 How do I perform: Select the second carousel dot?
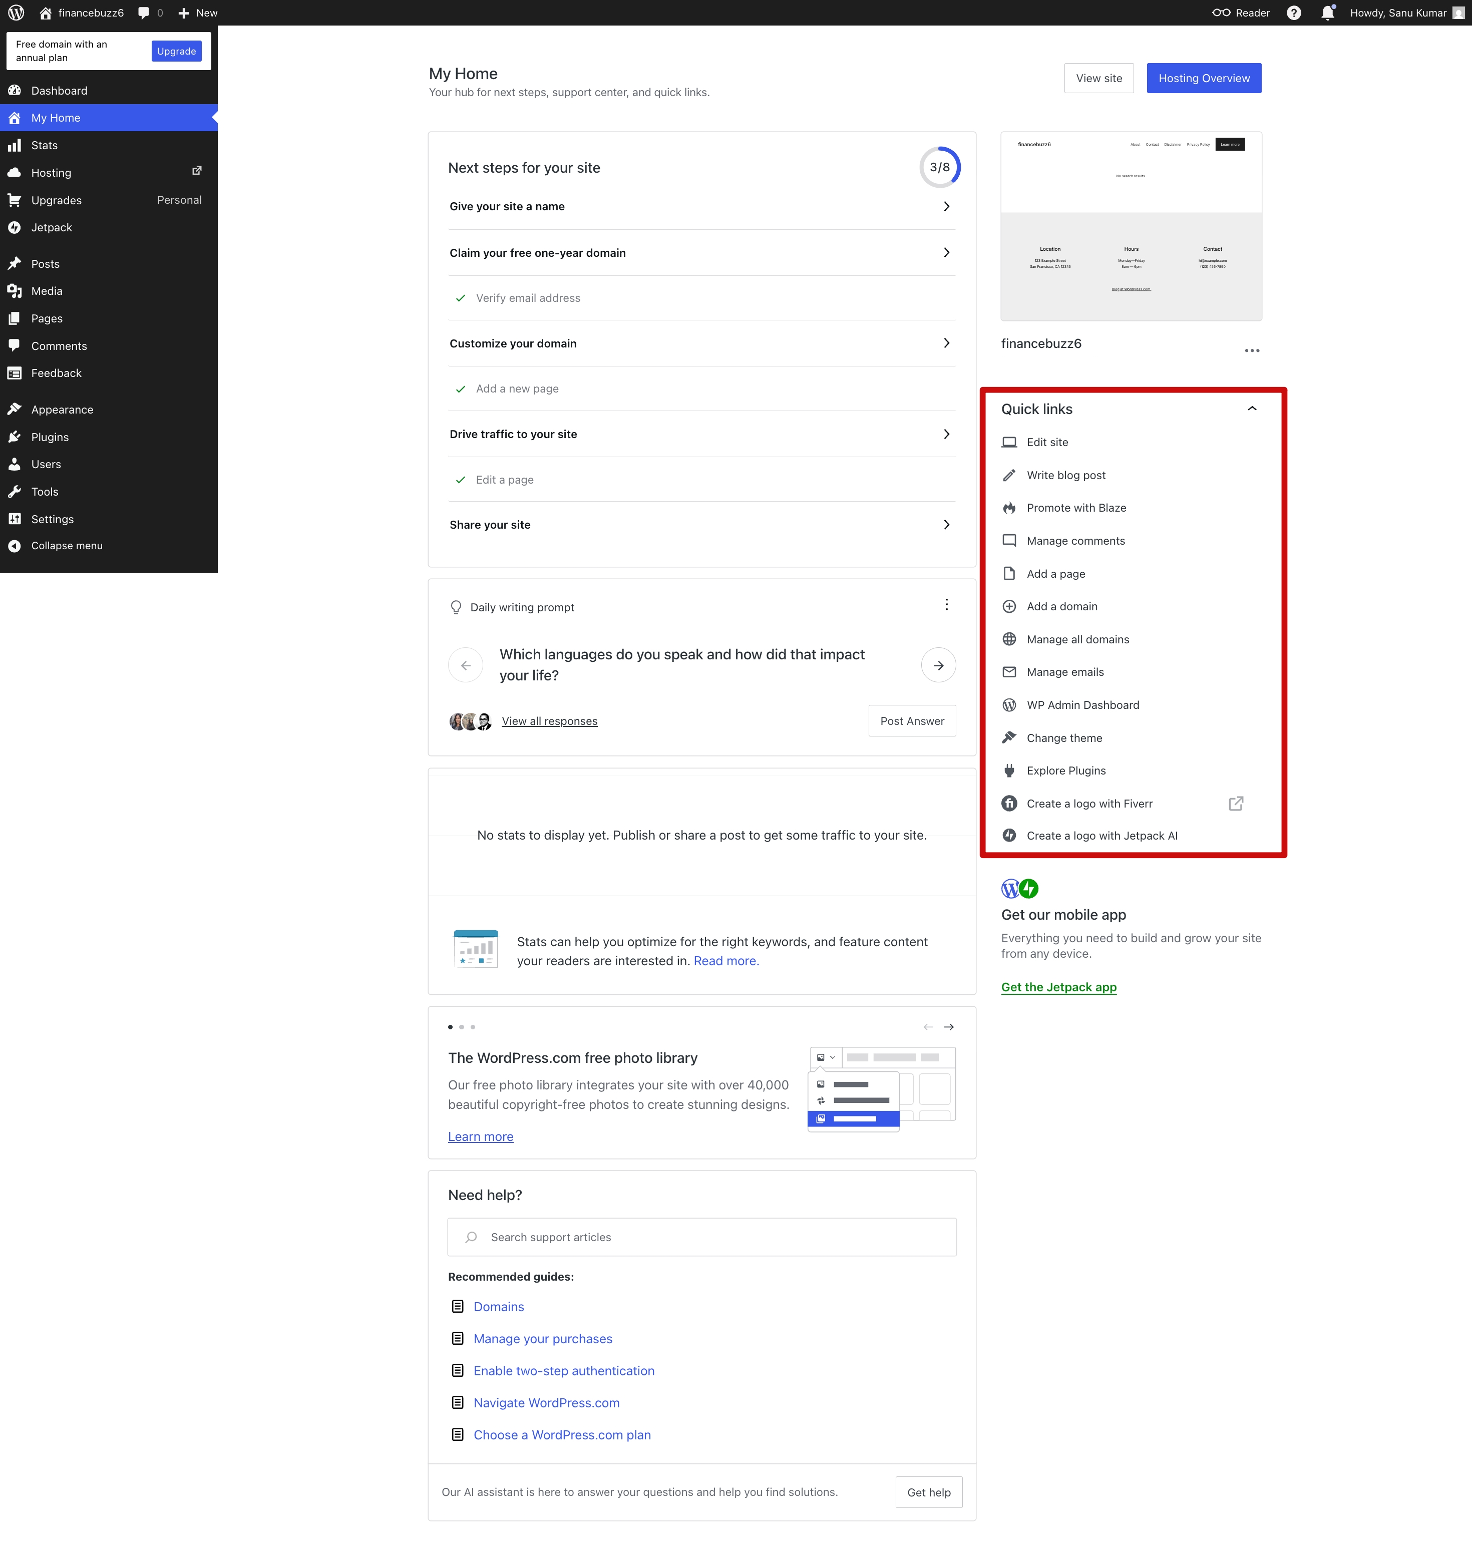tap(461, 1026)
